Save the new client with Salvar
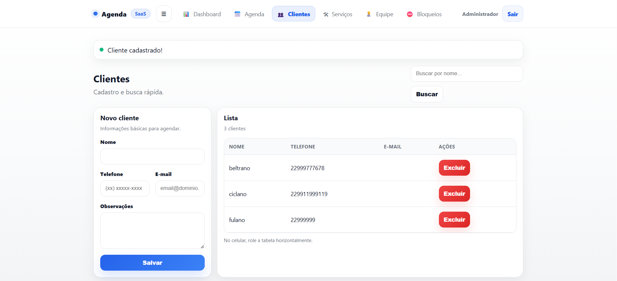This screenshot has height=281, width=617. coord(152,263)
